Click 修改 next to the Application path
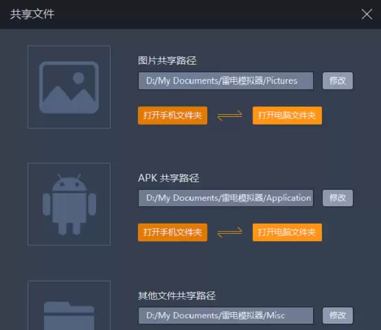 338,198
